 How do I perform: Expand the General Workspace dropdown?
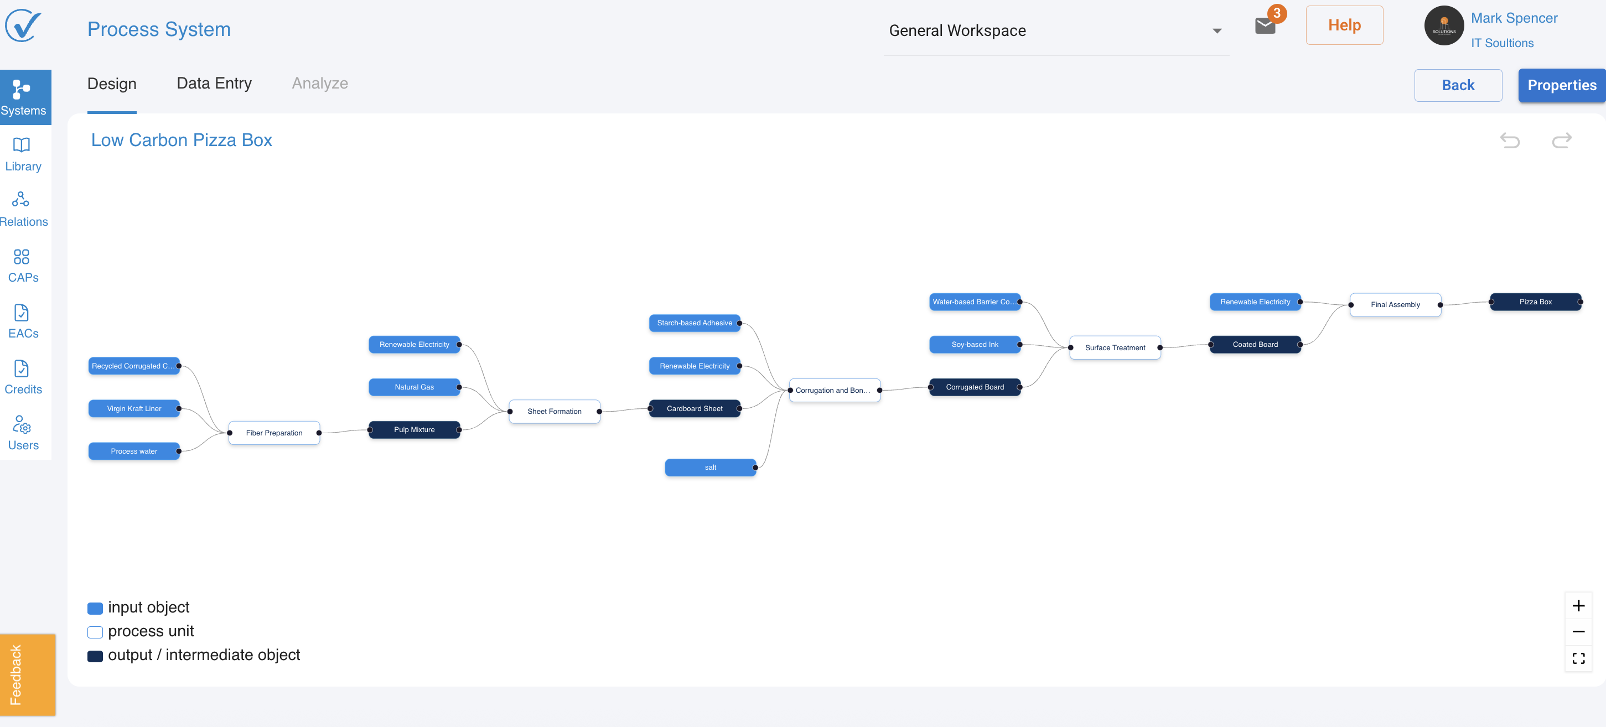coord(1216,30)
